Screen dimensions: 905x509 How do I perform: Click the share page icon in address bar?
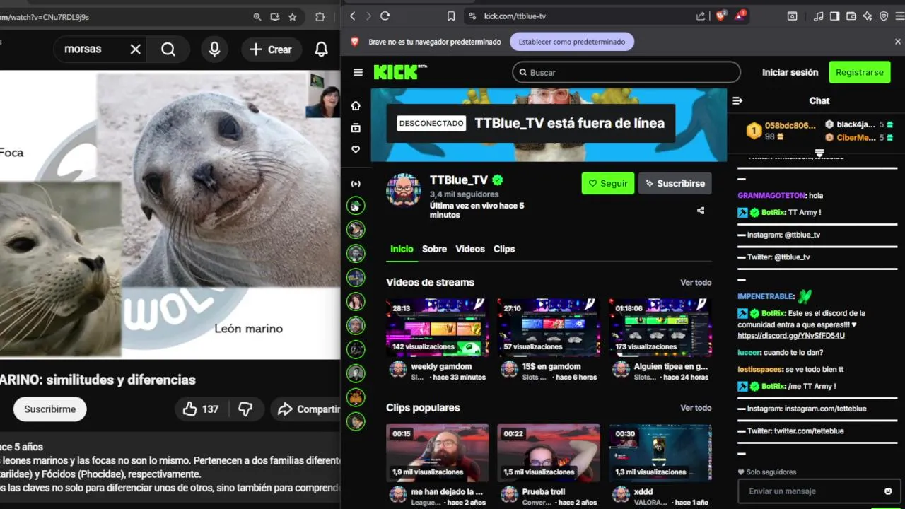coord(701,16)
